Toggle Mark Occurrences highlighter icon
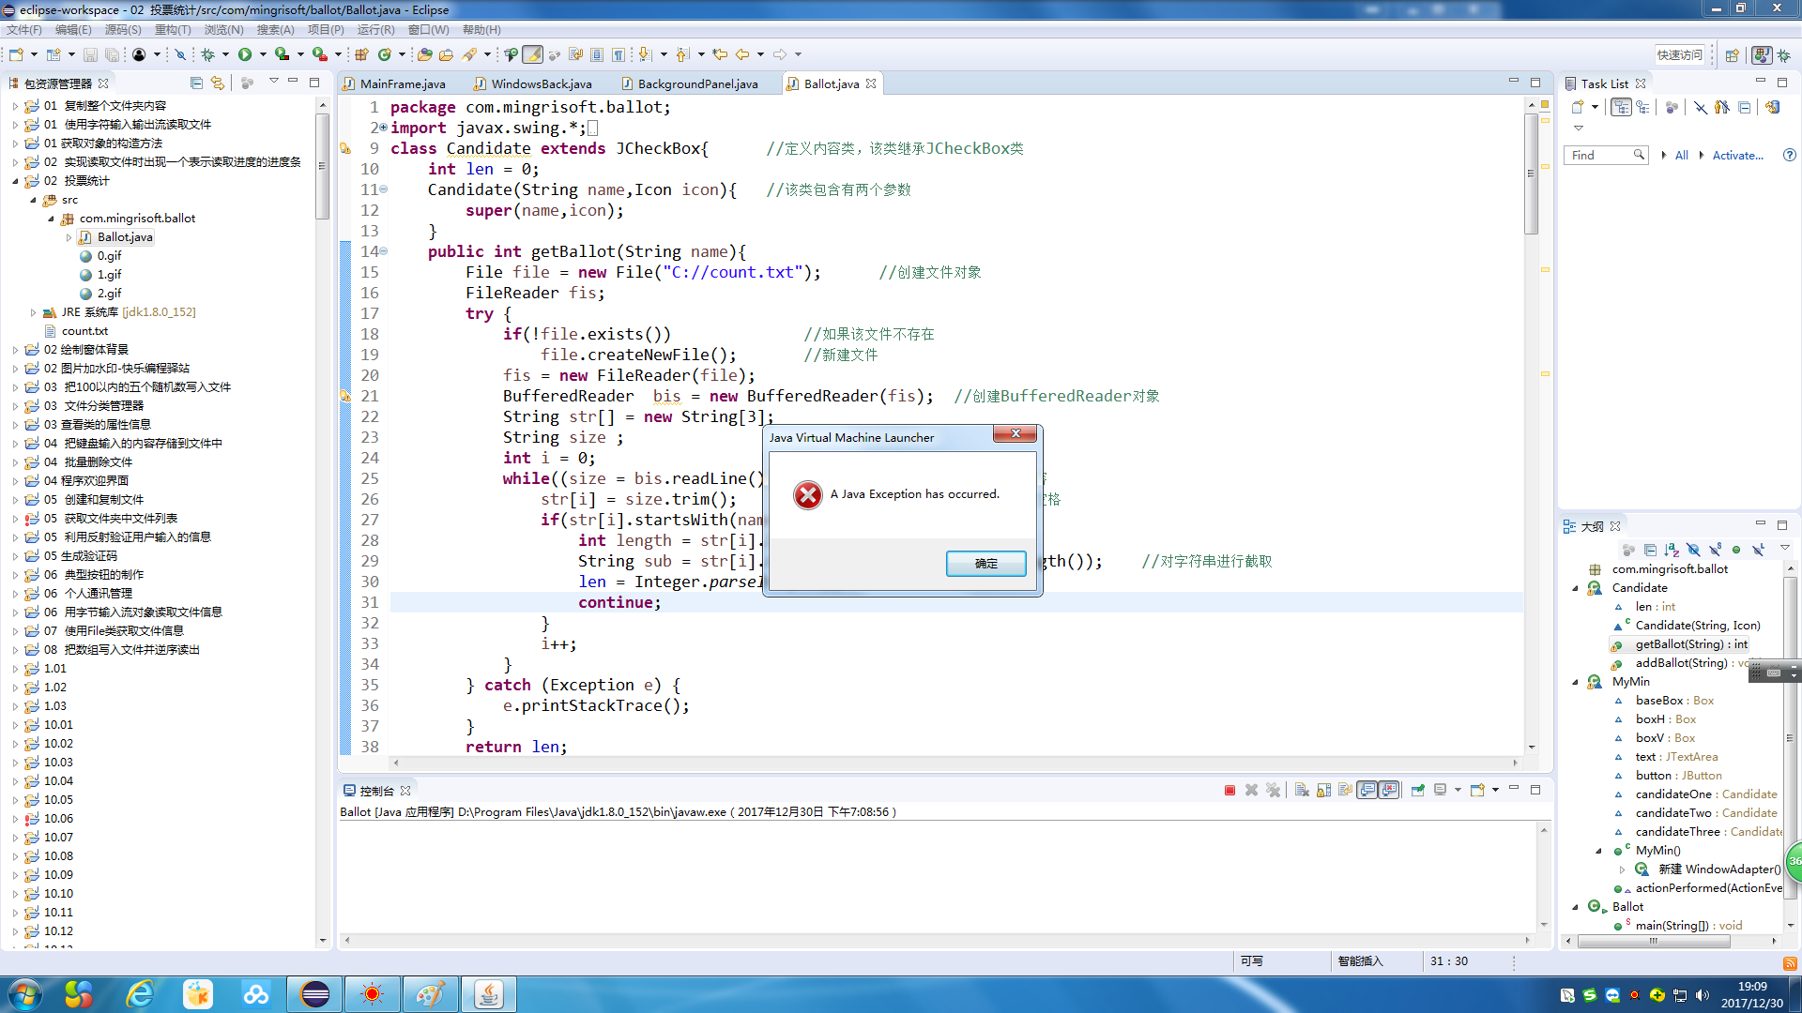The height and width of the screenshot is (1013, 1802). [532, 54]
